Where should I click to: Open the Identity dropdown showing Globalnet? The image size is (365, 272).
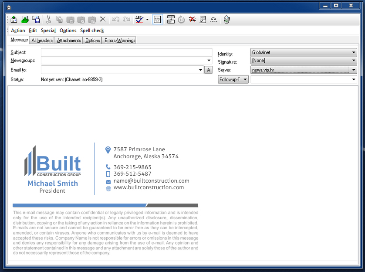[x=304, y=52]
